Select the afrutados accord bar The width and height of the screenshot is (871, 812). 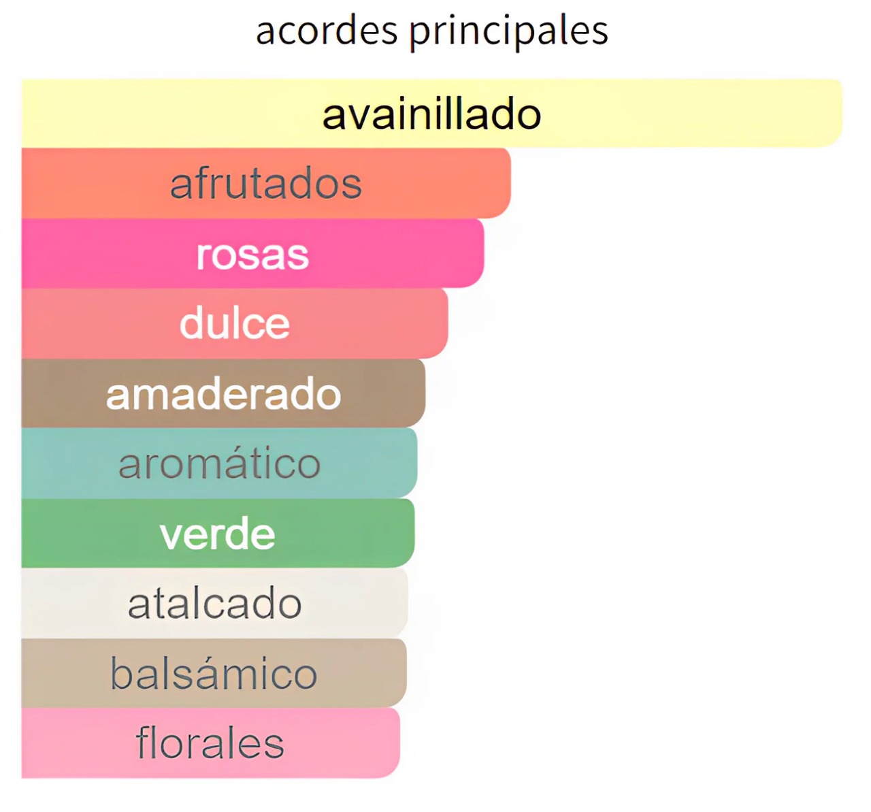tap(265, 184)
